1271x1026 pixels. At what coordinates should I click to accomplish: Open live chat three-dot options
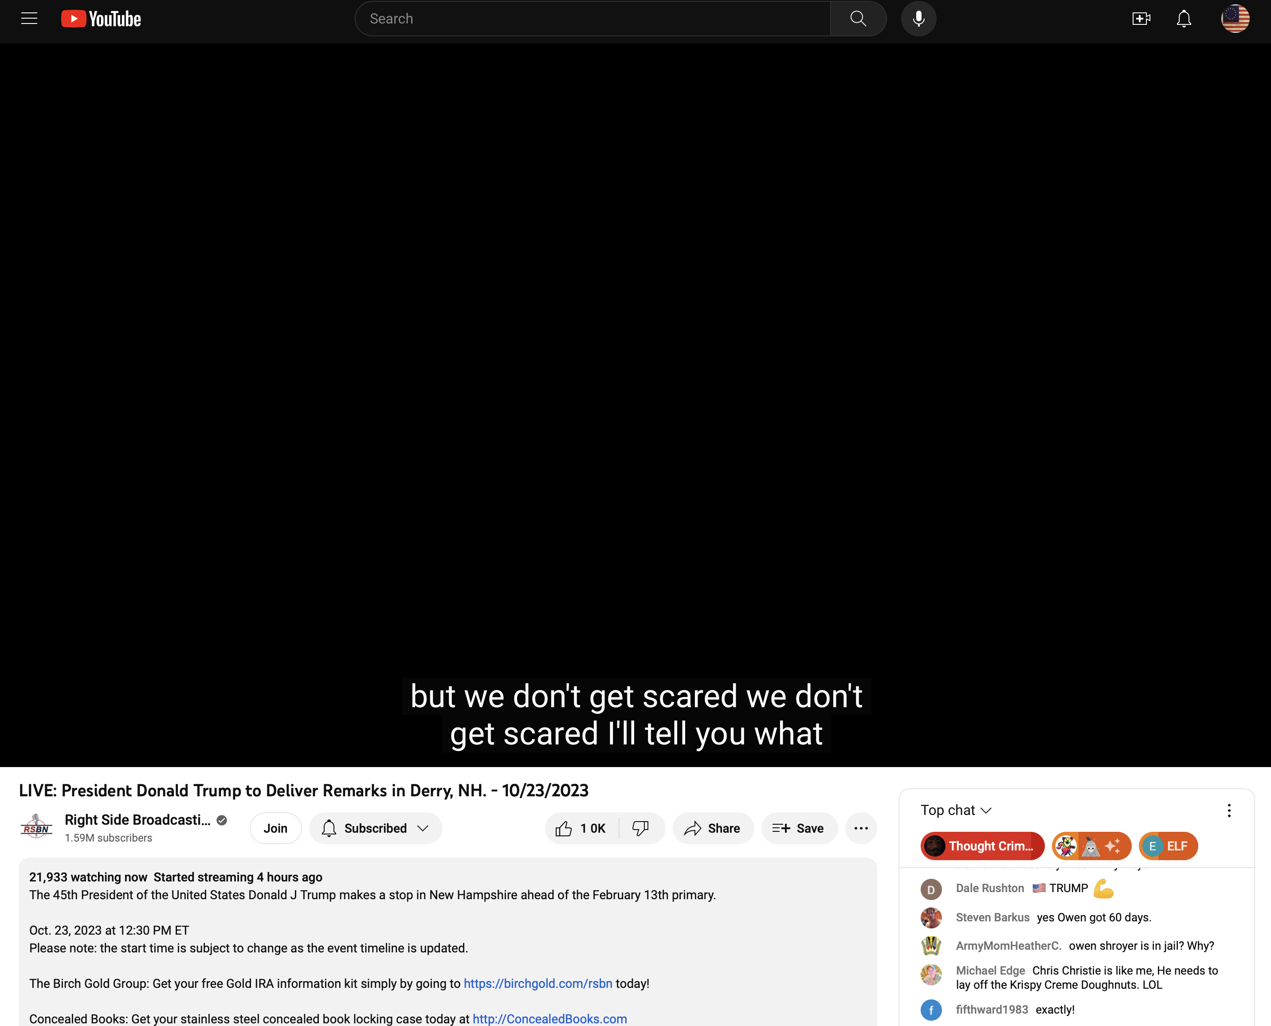(1229, 810)
